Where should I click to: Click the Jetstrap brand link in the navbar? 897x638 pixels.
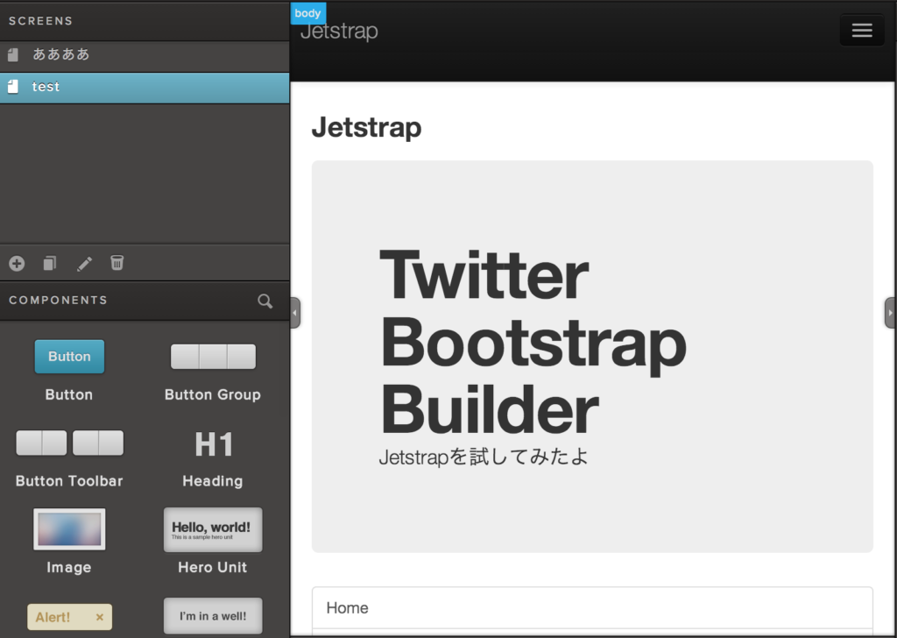pos(338,31)
